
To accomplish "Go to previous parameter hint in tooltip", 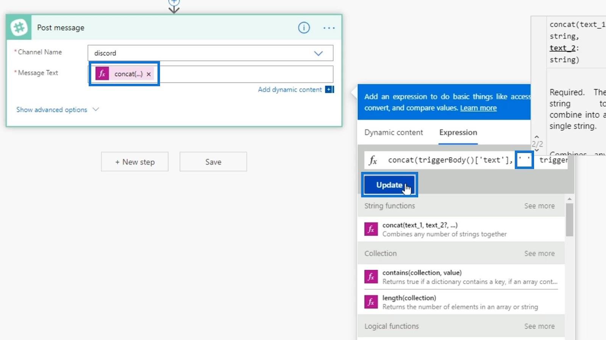I will [x=537, y=137].
